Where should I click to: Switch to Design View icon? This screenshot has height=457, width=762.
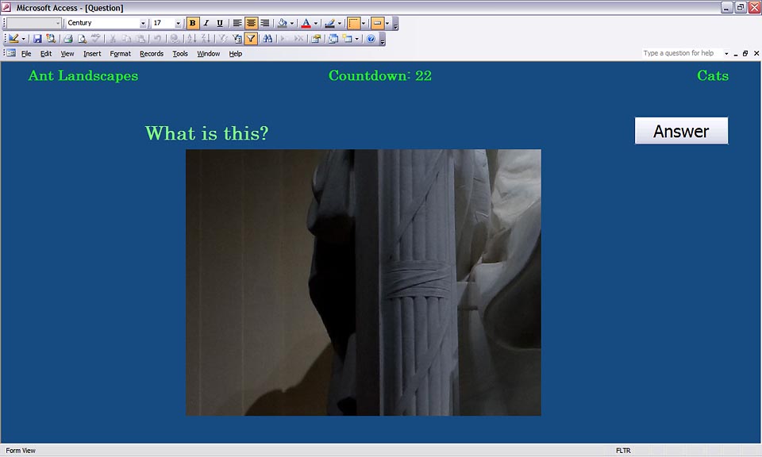pyautogui.click(x=14, y=38)
